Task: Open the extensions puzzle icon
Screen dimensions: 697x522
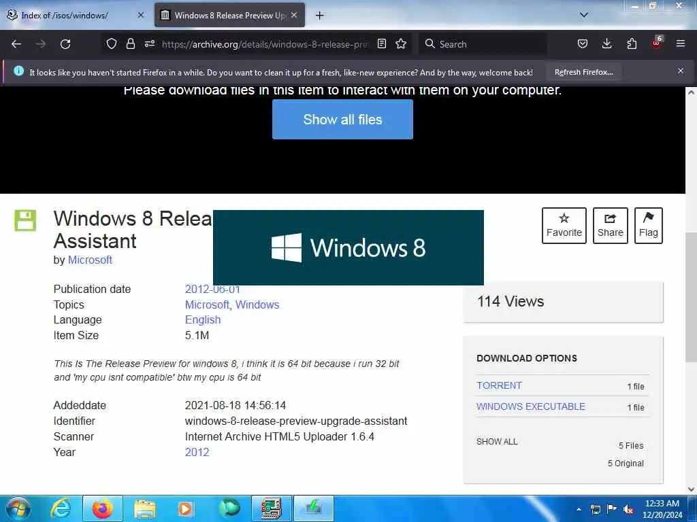Action: click(x=632, y=44)
